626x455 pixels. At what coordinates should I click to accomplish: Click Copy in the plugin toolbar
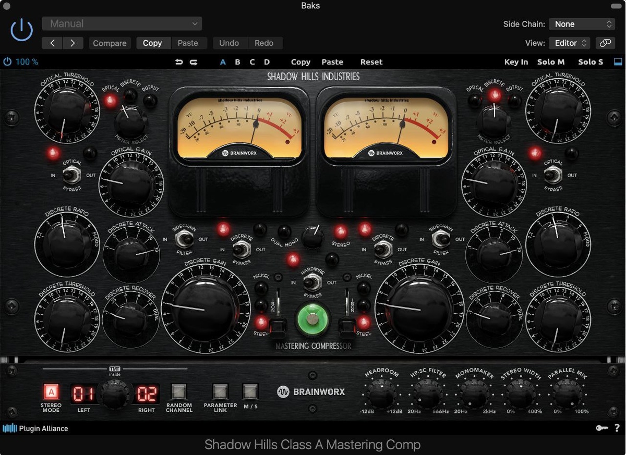click(x=300, y=62)
